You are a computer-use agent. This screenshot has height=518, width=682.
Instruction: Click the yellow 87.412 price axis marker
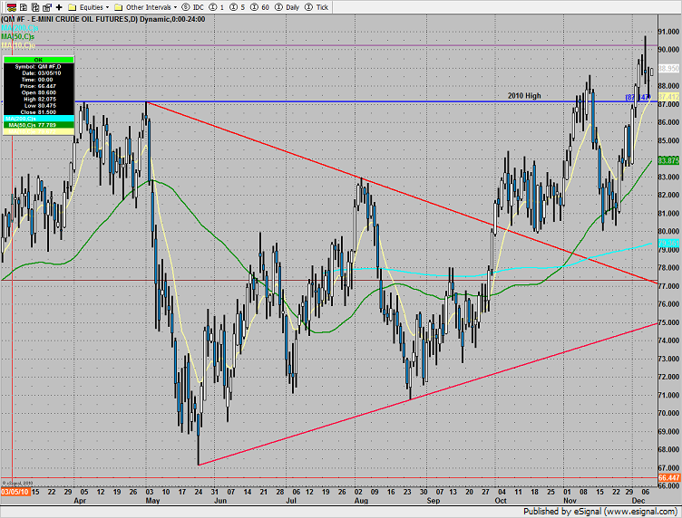[x=668, y=96]
